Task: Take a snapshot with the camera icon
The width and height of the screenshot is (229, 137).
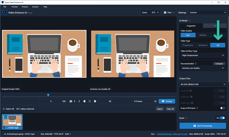Action: (x=71, y=101)
